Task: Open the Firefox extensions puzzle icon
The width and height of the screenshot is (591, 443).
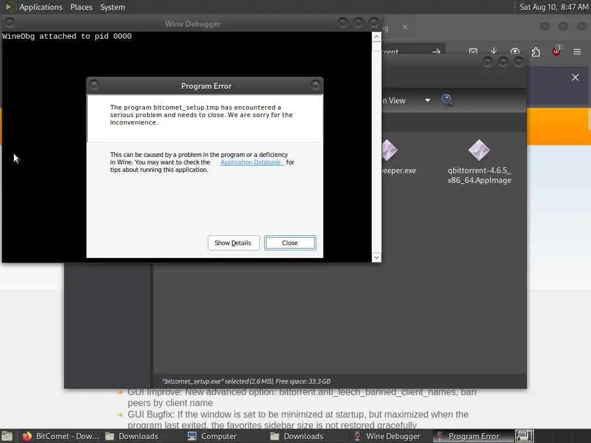Action: [536, 51]
